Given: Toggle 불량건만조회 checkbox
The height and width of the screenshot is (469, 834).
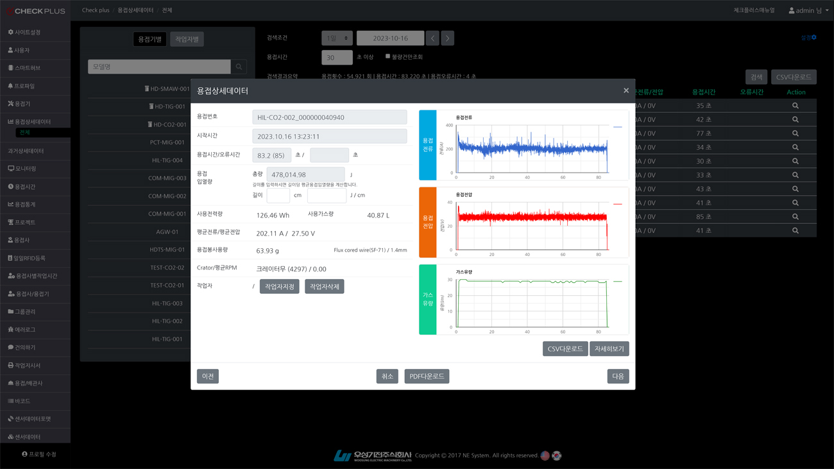Looking at the screenshot, I should [387, 56].
